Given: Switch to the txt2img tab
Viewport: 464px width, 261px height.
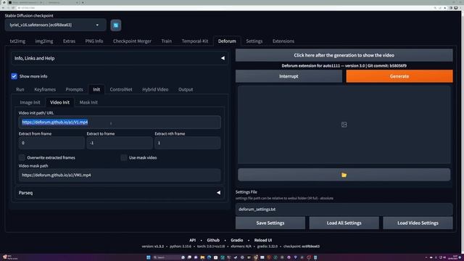Looking at the screenshot, I should coord(17,41).
